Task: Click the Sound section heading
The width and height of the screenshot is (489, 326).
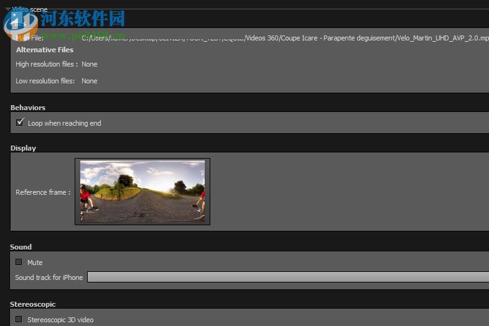Action: [21, 247]
